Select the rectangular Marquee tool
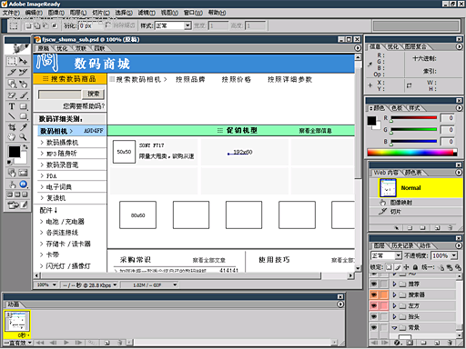Image resolution: width=466 pixels, height=349 pixels. click(12, 61)
